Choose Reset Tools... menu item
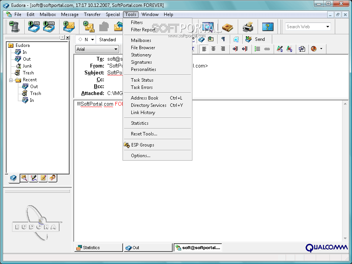Image resolution: width=352 pixels, height=264 pixels. pyautogui.click(x=157, y=134)
